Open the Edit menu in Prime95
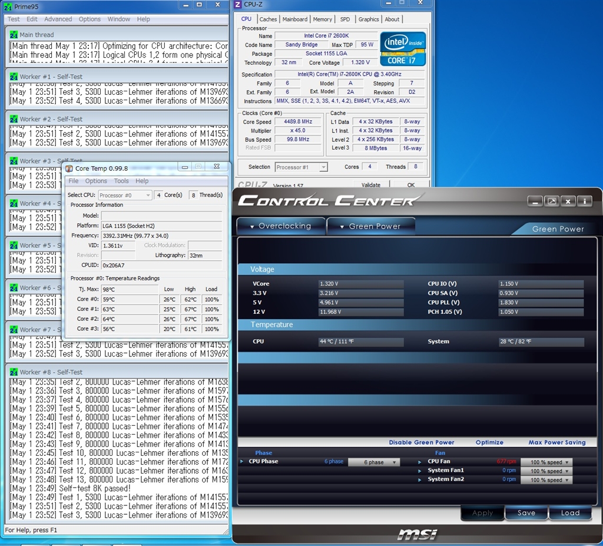603x546 pixels. click(x=32, y=19)
